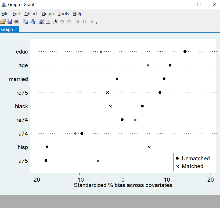Click the Copy graph icon
Screen dimensions: 220x208
(25, 22)
